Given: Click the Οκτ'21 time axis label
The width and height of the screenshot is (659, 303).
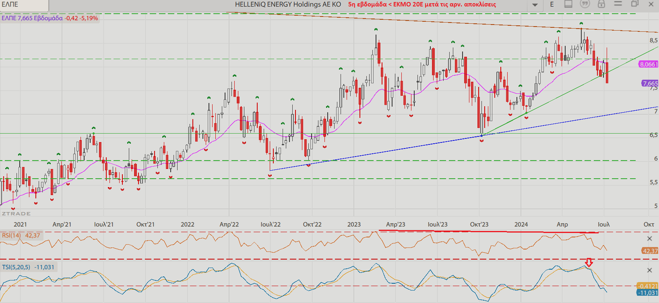Looking at the screenshot, I should tap(145, 225).
